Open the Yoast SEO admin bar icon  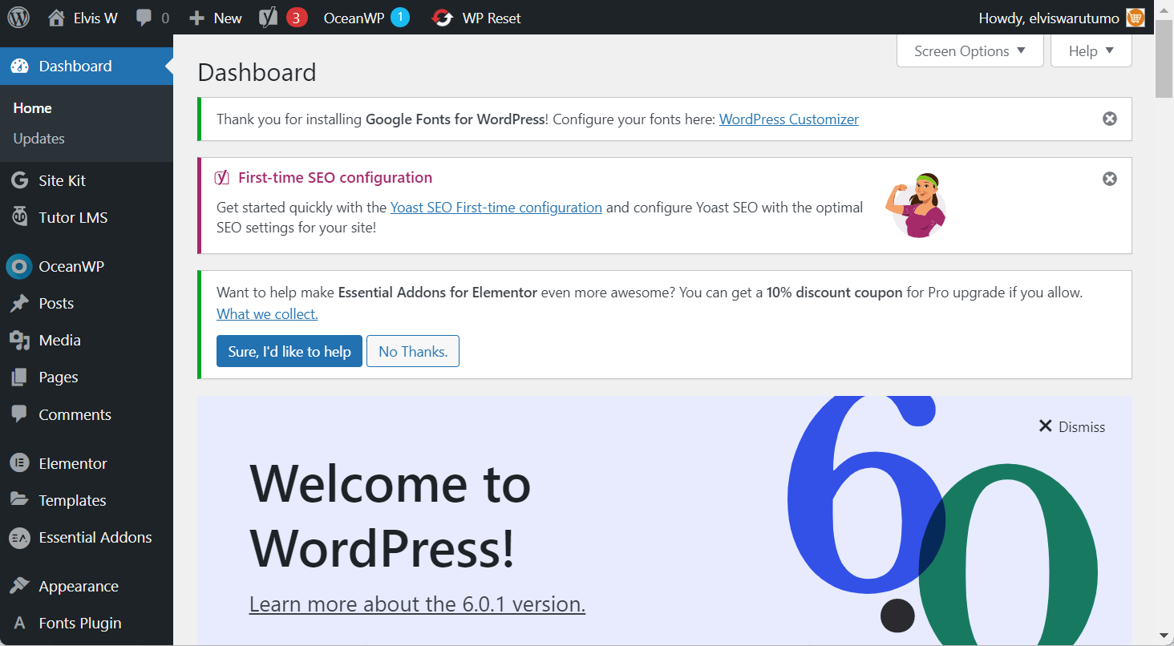pyautogui.click(x=269, y=18)
